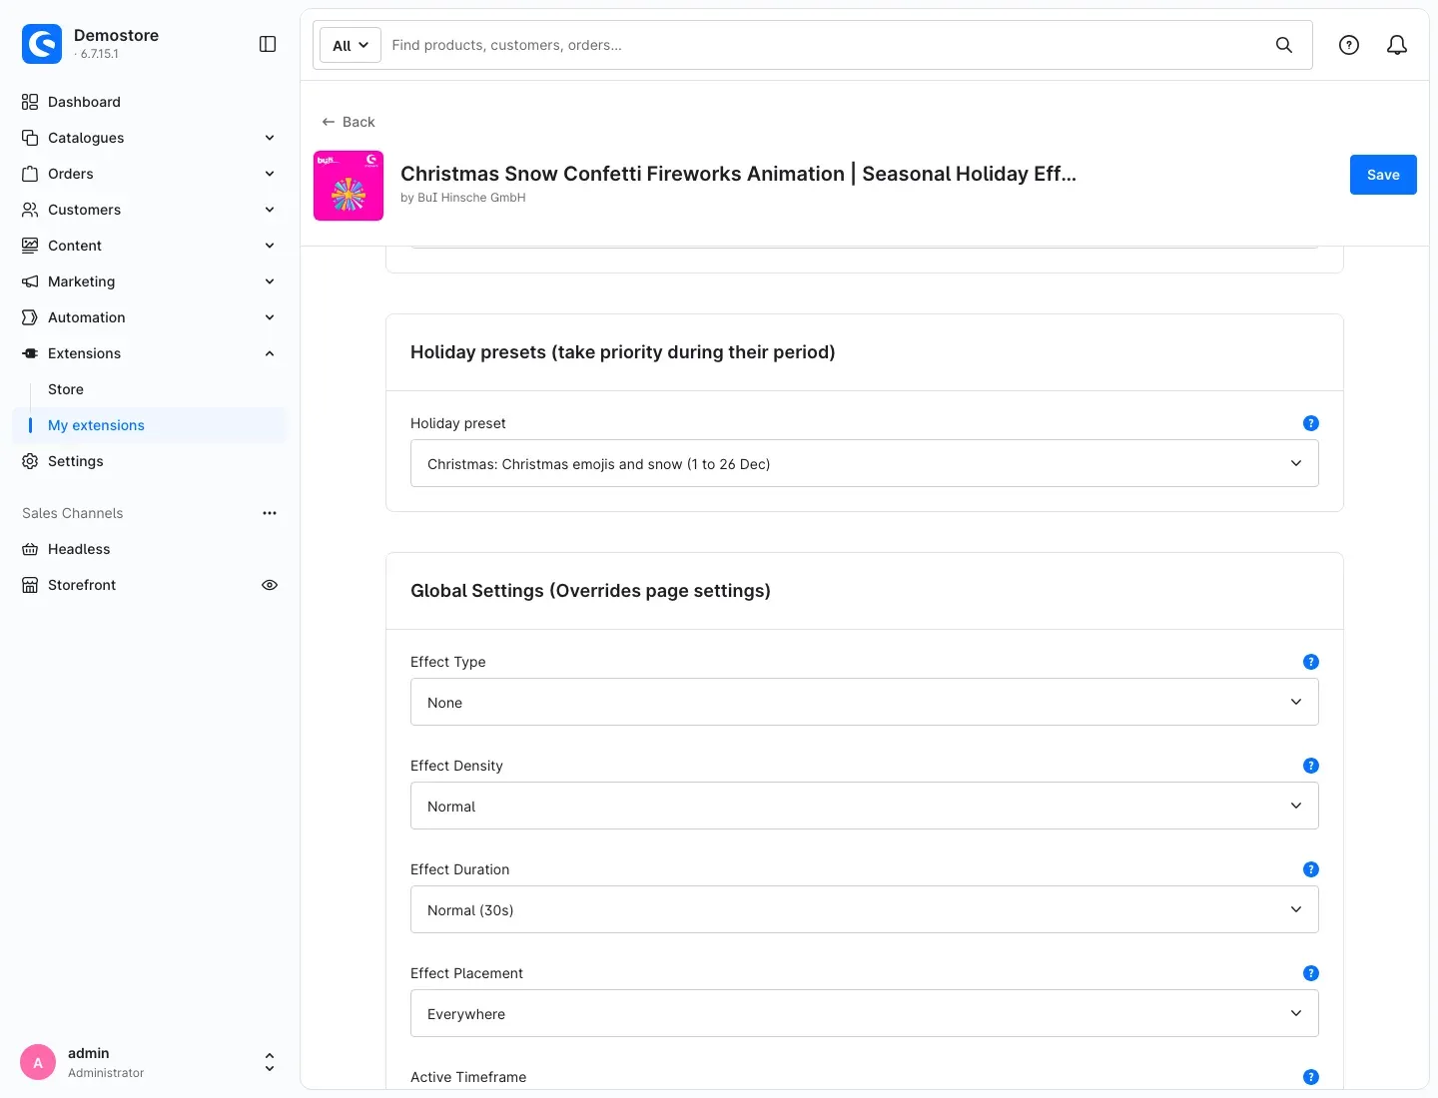The height and width of the screenshot is (1098, 1438).
Task: Show help for Effect Placement
Action: coord(1311,973)
